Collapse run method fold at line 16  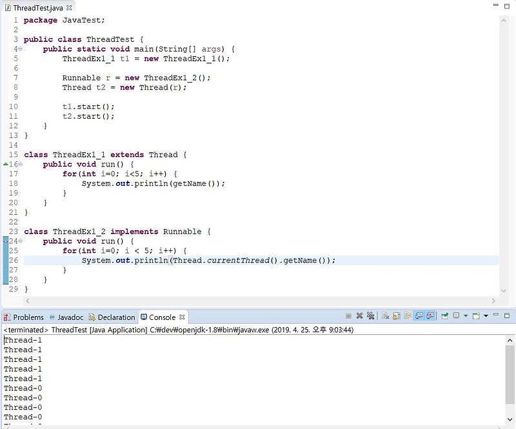pos(21,165)
